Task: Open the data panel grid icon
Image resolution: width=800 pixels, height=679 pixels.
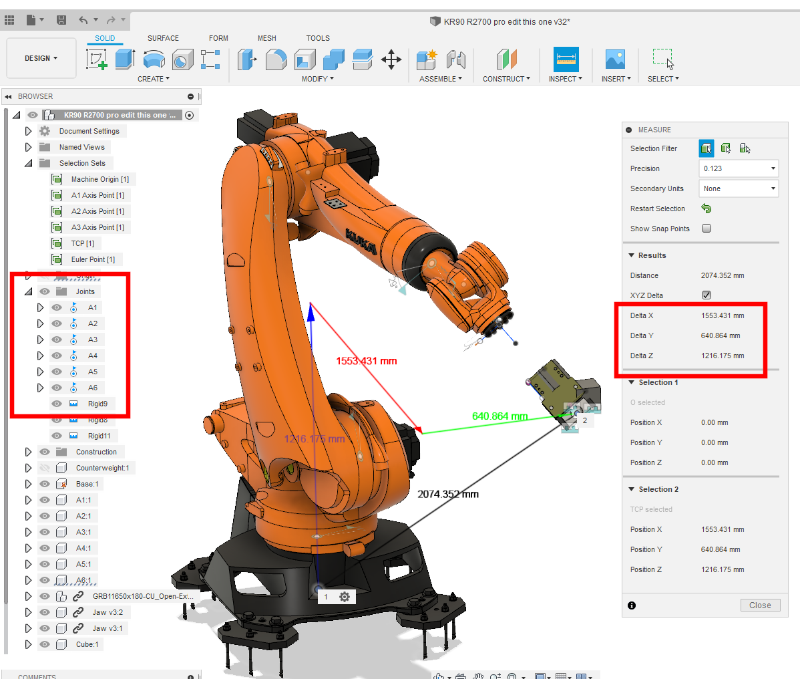Action: coord(9,20)
